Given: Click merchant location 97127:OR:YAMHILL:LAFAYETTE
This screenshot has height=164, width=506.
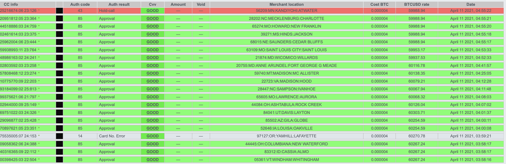Looking at the screenshot, I should (x=287, y=136).
